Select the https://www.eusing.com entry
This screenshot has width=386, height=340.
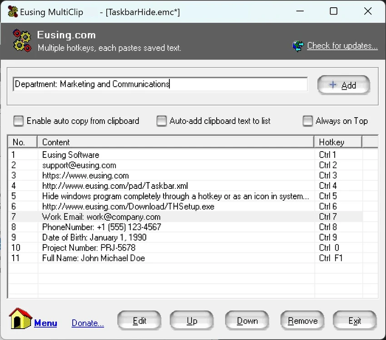coord(186,175)
